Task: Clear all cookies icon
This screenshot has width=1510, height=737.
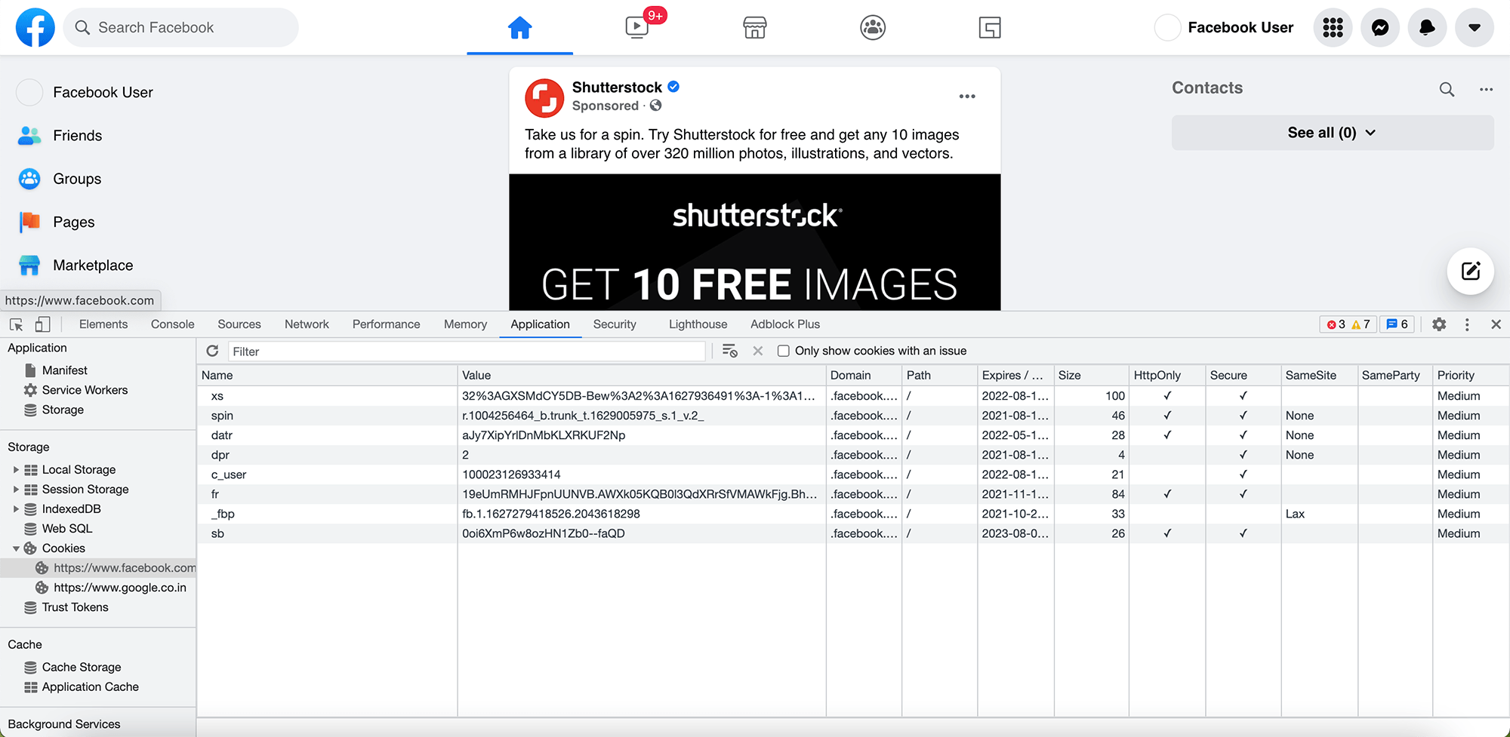Action: 730,351
